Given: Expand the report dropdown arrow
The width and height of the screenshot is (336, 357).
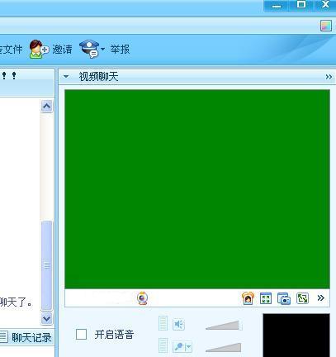Looking at the screenshot, I should (x=102, y=50).
